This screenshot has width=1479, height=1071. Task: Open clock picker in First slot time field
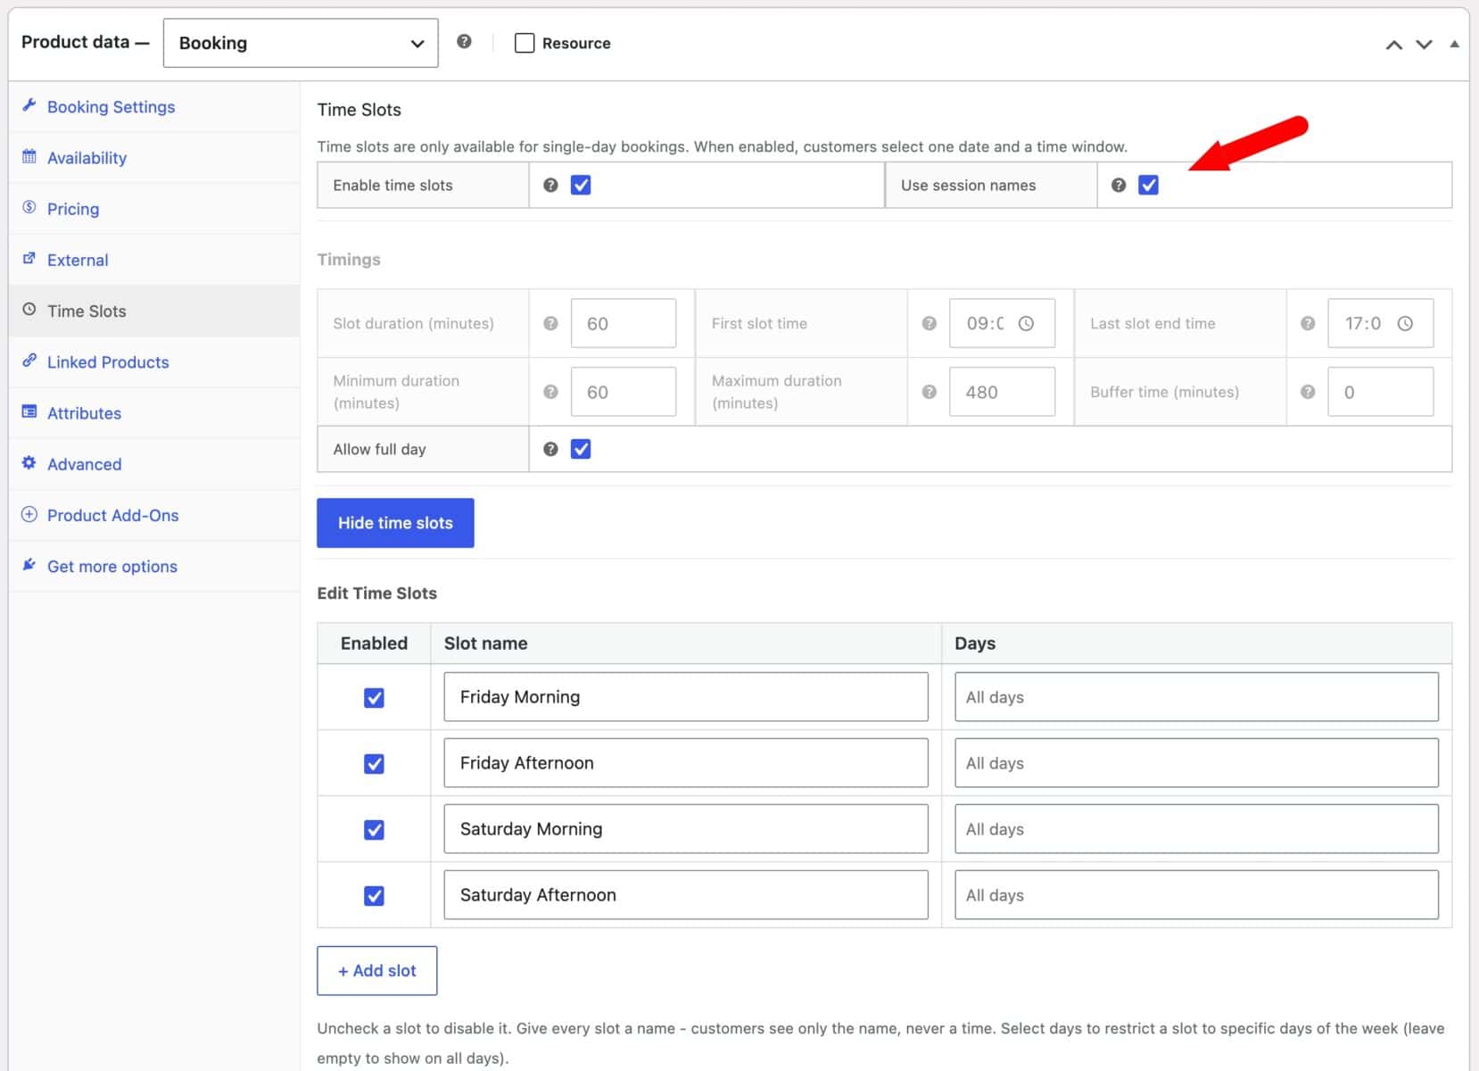[1027, 323]
